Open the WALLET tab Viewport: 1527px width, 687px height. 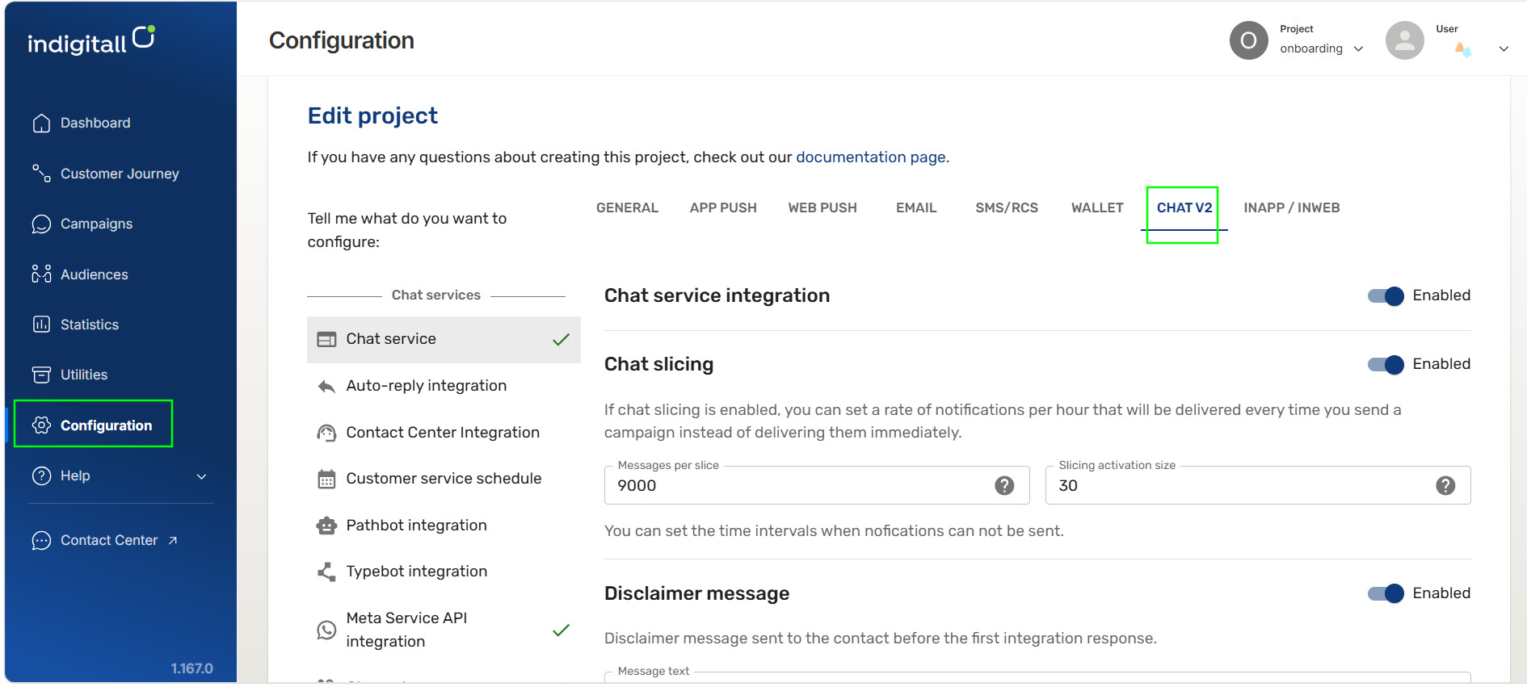click(1097, 207)
